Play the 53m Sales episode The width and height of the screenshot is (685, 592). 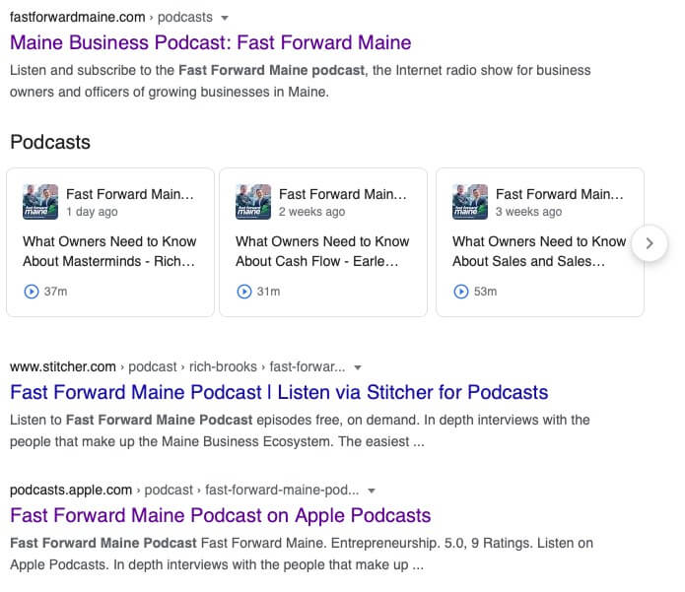click(x=461, y=292)
